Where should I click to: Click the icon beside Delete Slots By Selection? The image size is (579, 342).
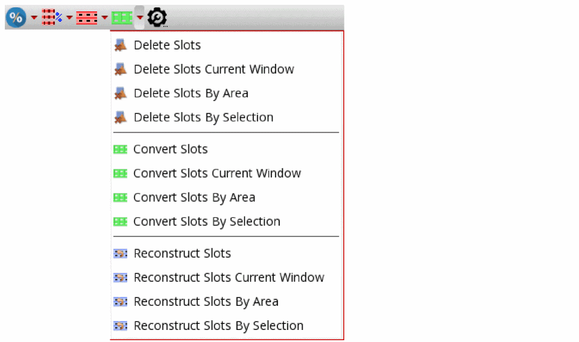[121, 118]
